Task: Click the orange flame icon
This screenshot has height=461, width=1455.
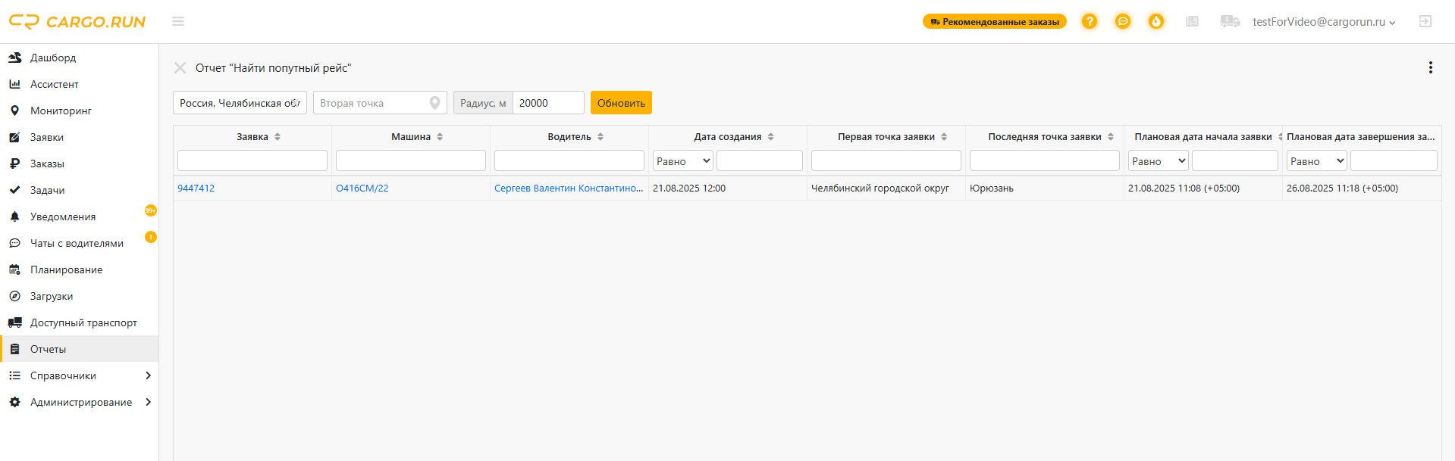Action: [1156, 21]
